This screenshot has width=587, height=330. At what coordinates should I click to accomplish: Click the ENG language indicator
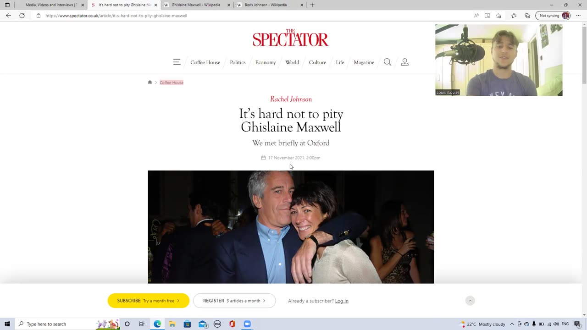coord(565,324)
